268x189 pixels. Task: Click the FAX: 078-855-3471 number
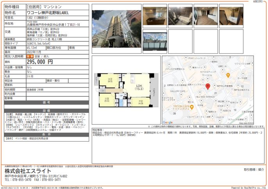(x=47, y=180)
